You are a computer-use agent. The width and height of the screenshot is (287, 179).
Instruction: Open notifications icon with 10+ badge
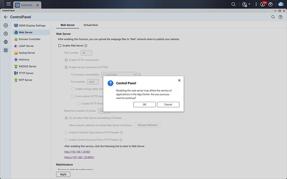point(263,4)
